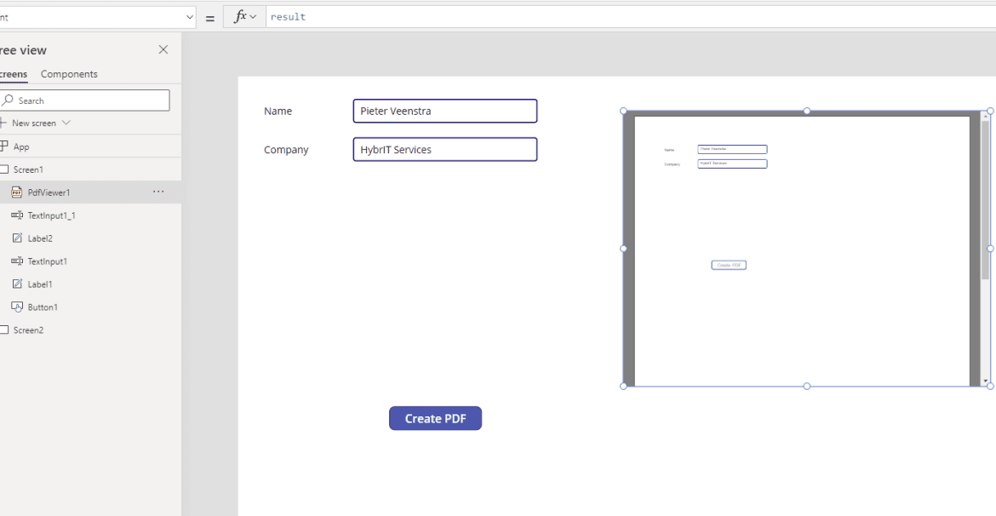The width and height of the screenshot is (996, 516).
Task: Click the App icon in tree view
Action: pos(4,146)
